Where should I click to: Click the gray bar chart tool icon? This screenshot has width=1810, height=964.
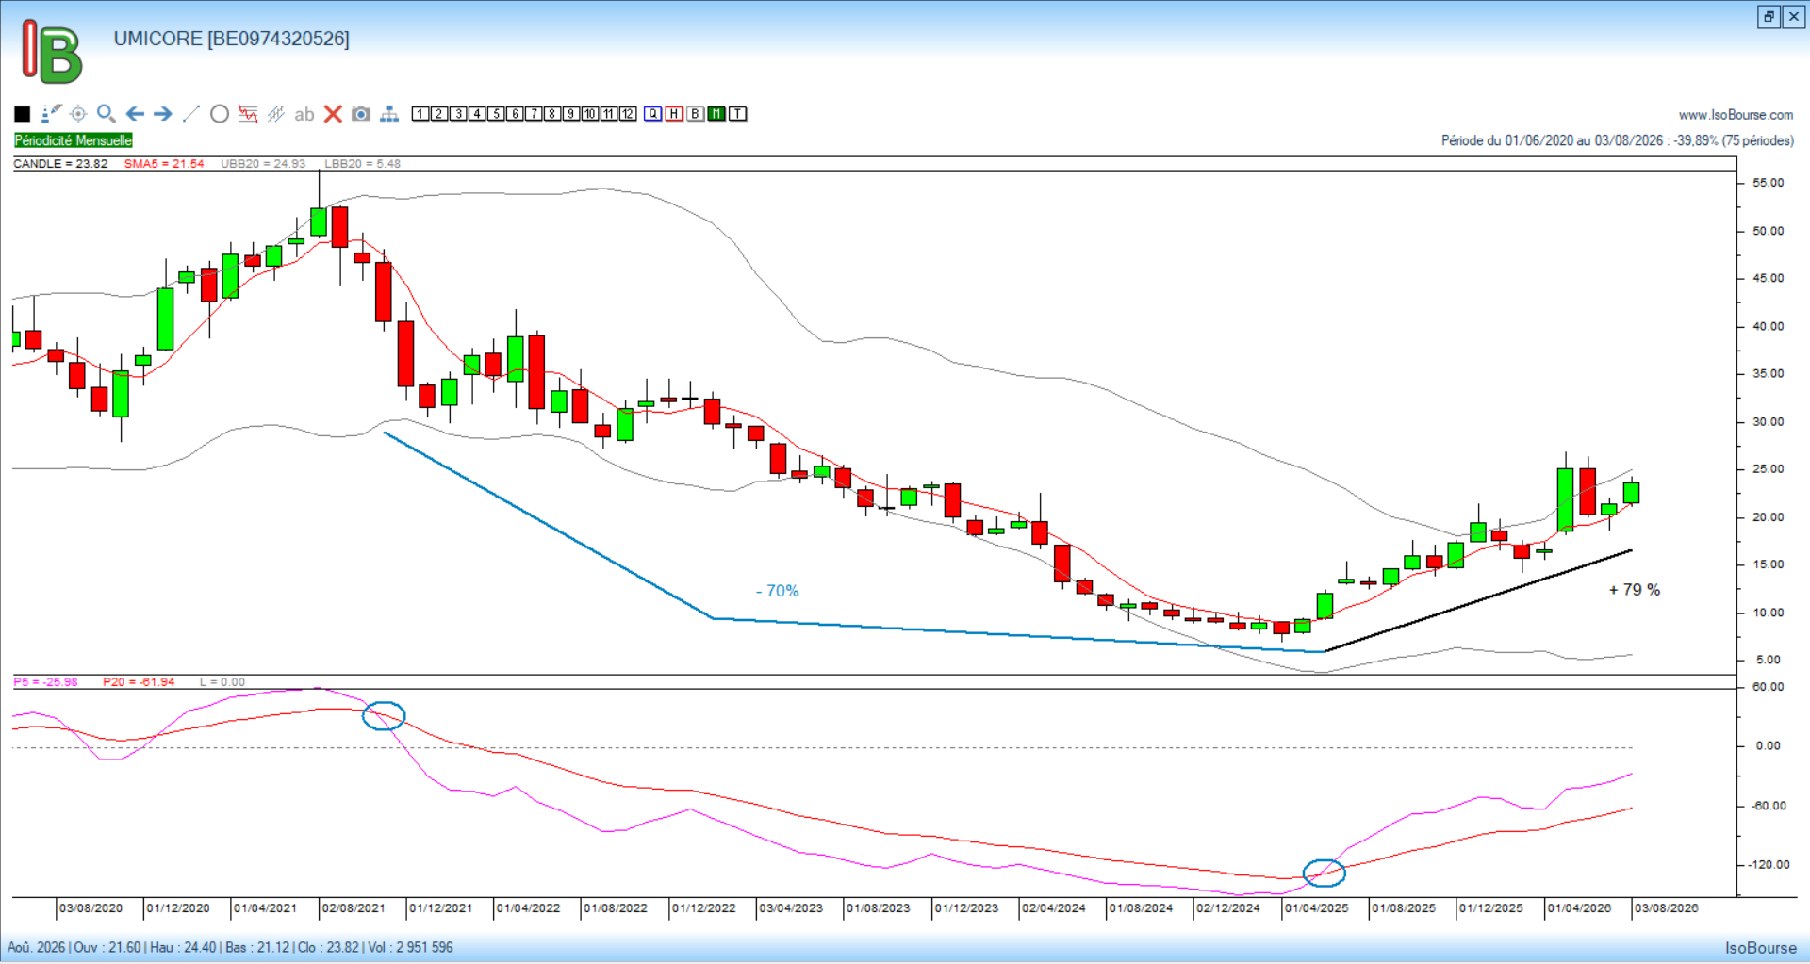tap(276, 114)
